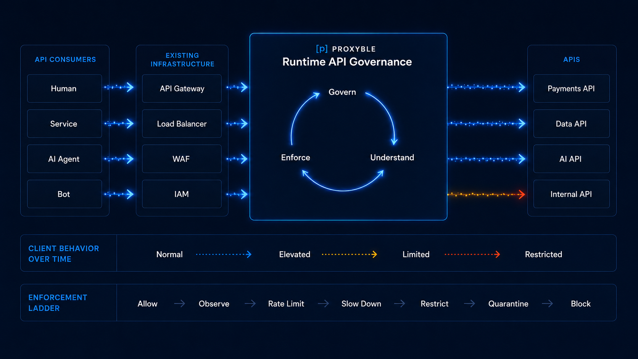Screen dimensions: 638x359
Task: Click the orange arrow leading to Internal API
Action: click(486, 195)
